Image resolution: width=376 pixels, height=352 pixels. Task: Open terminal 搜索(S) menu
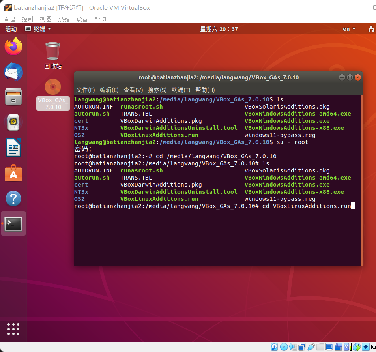(x=157, y=90)
